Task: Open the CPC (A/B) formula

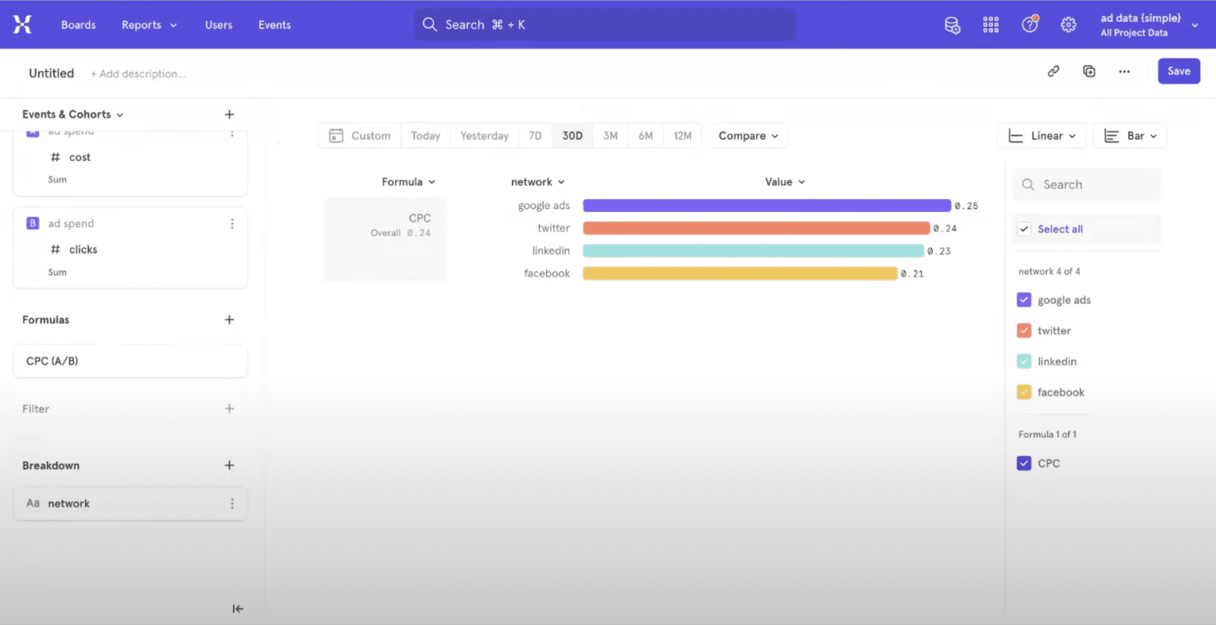Action: click(130, 361)
